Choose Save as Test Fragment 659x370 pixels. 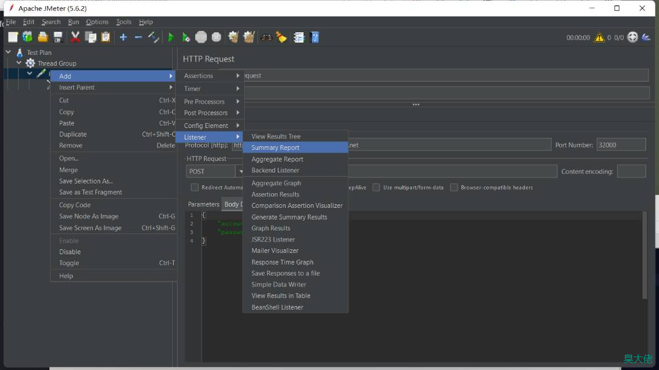point(113,193)
